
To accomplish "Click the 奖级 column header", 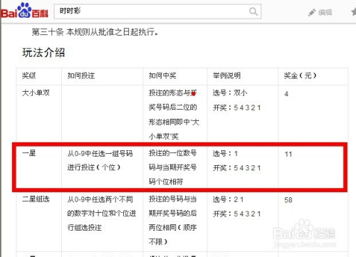I will [x=28, y=75].
